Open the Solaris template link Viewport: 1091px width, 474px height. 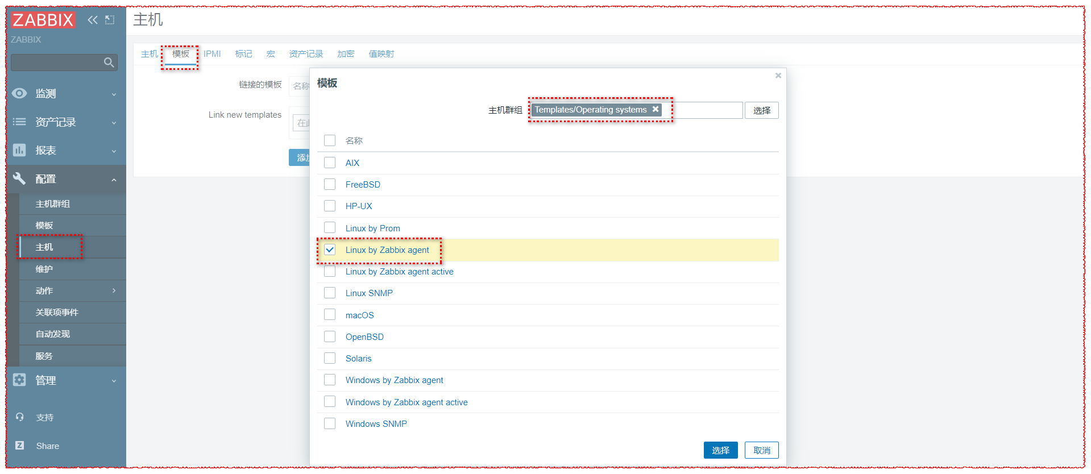click(x=358, y=358)
